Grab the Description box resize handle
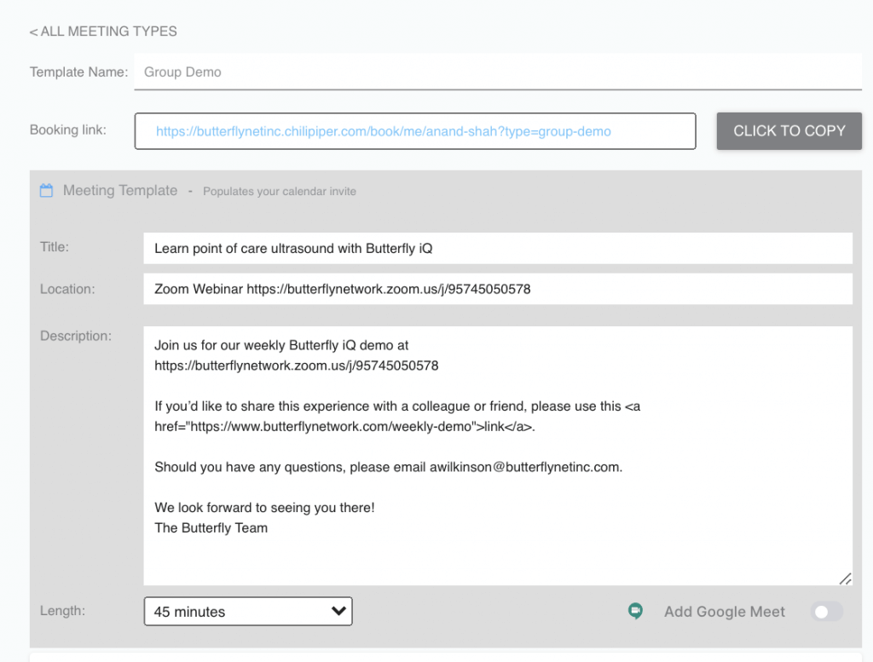Viewport: 873px width, 662px height. pos(845,579)
